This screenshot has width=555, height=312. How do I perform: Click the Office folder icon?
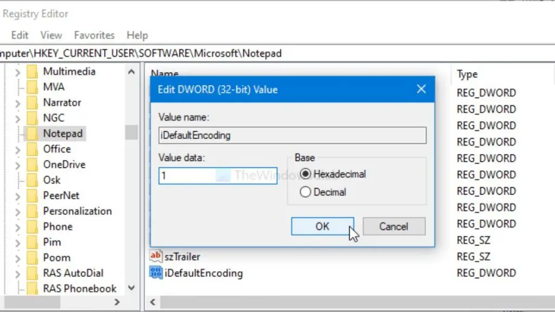click(x=32, y=149)
